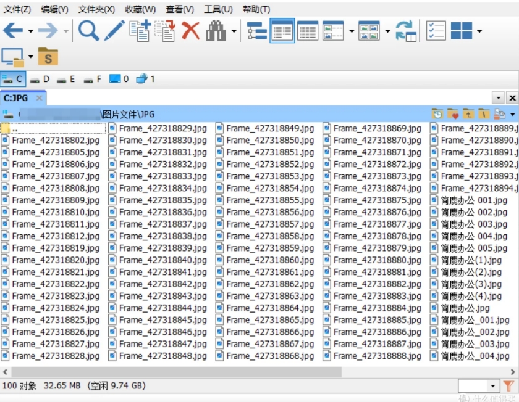Close the pane with the X button
This screenshot has height=402, width=519.
(512, 98)
